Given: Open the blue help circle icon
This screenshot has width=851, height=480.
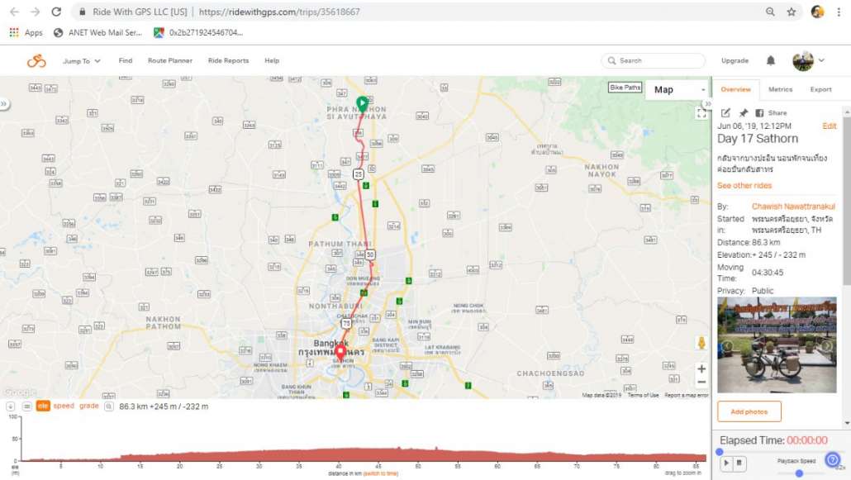Looking at the screenshot, I should point(833,460).
